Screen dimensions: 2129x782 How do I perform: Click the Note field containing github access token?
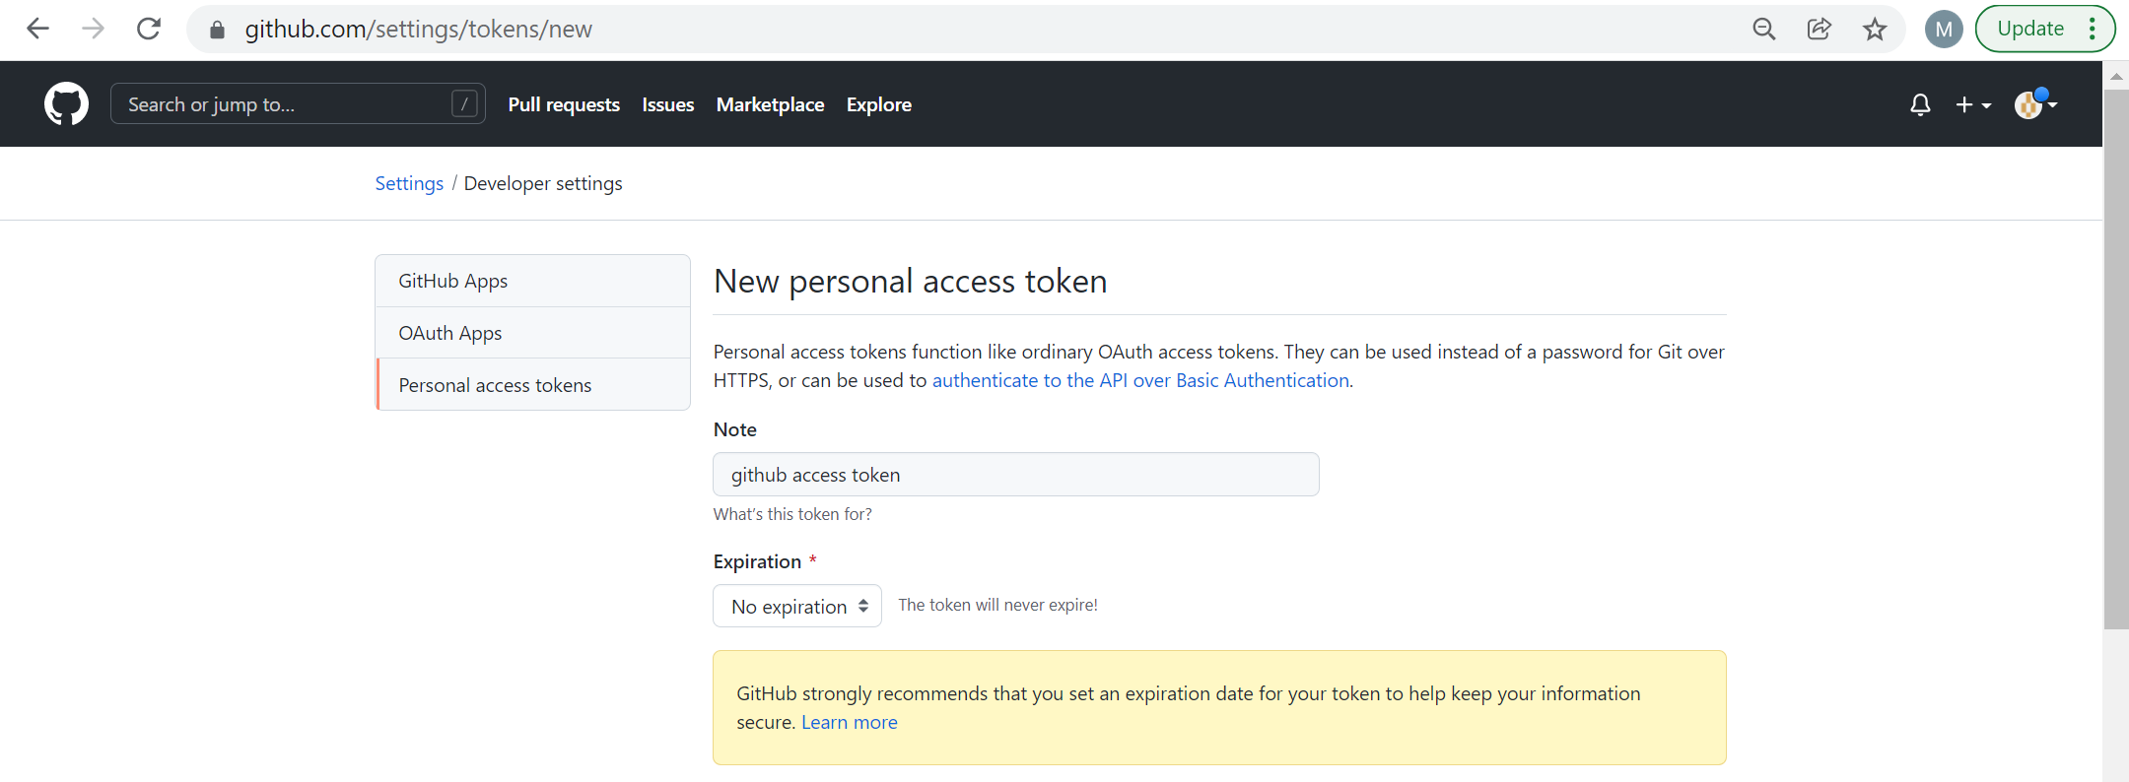pos(1015,475)
